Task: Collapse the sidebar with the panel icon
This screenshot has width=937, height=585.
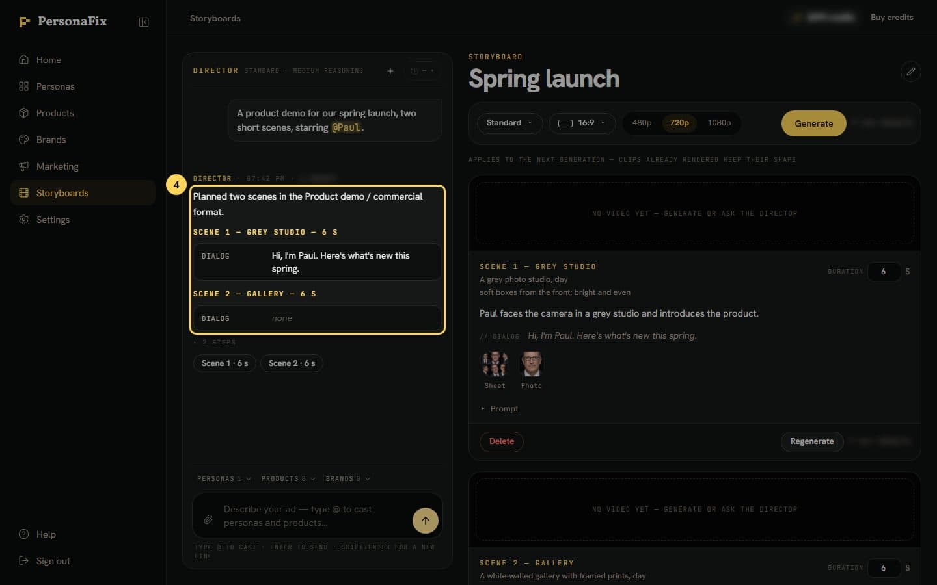Action: coord(144,22)
